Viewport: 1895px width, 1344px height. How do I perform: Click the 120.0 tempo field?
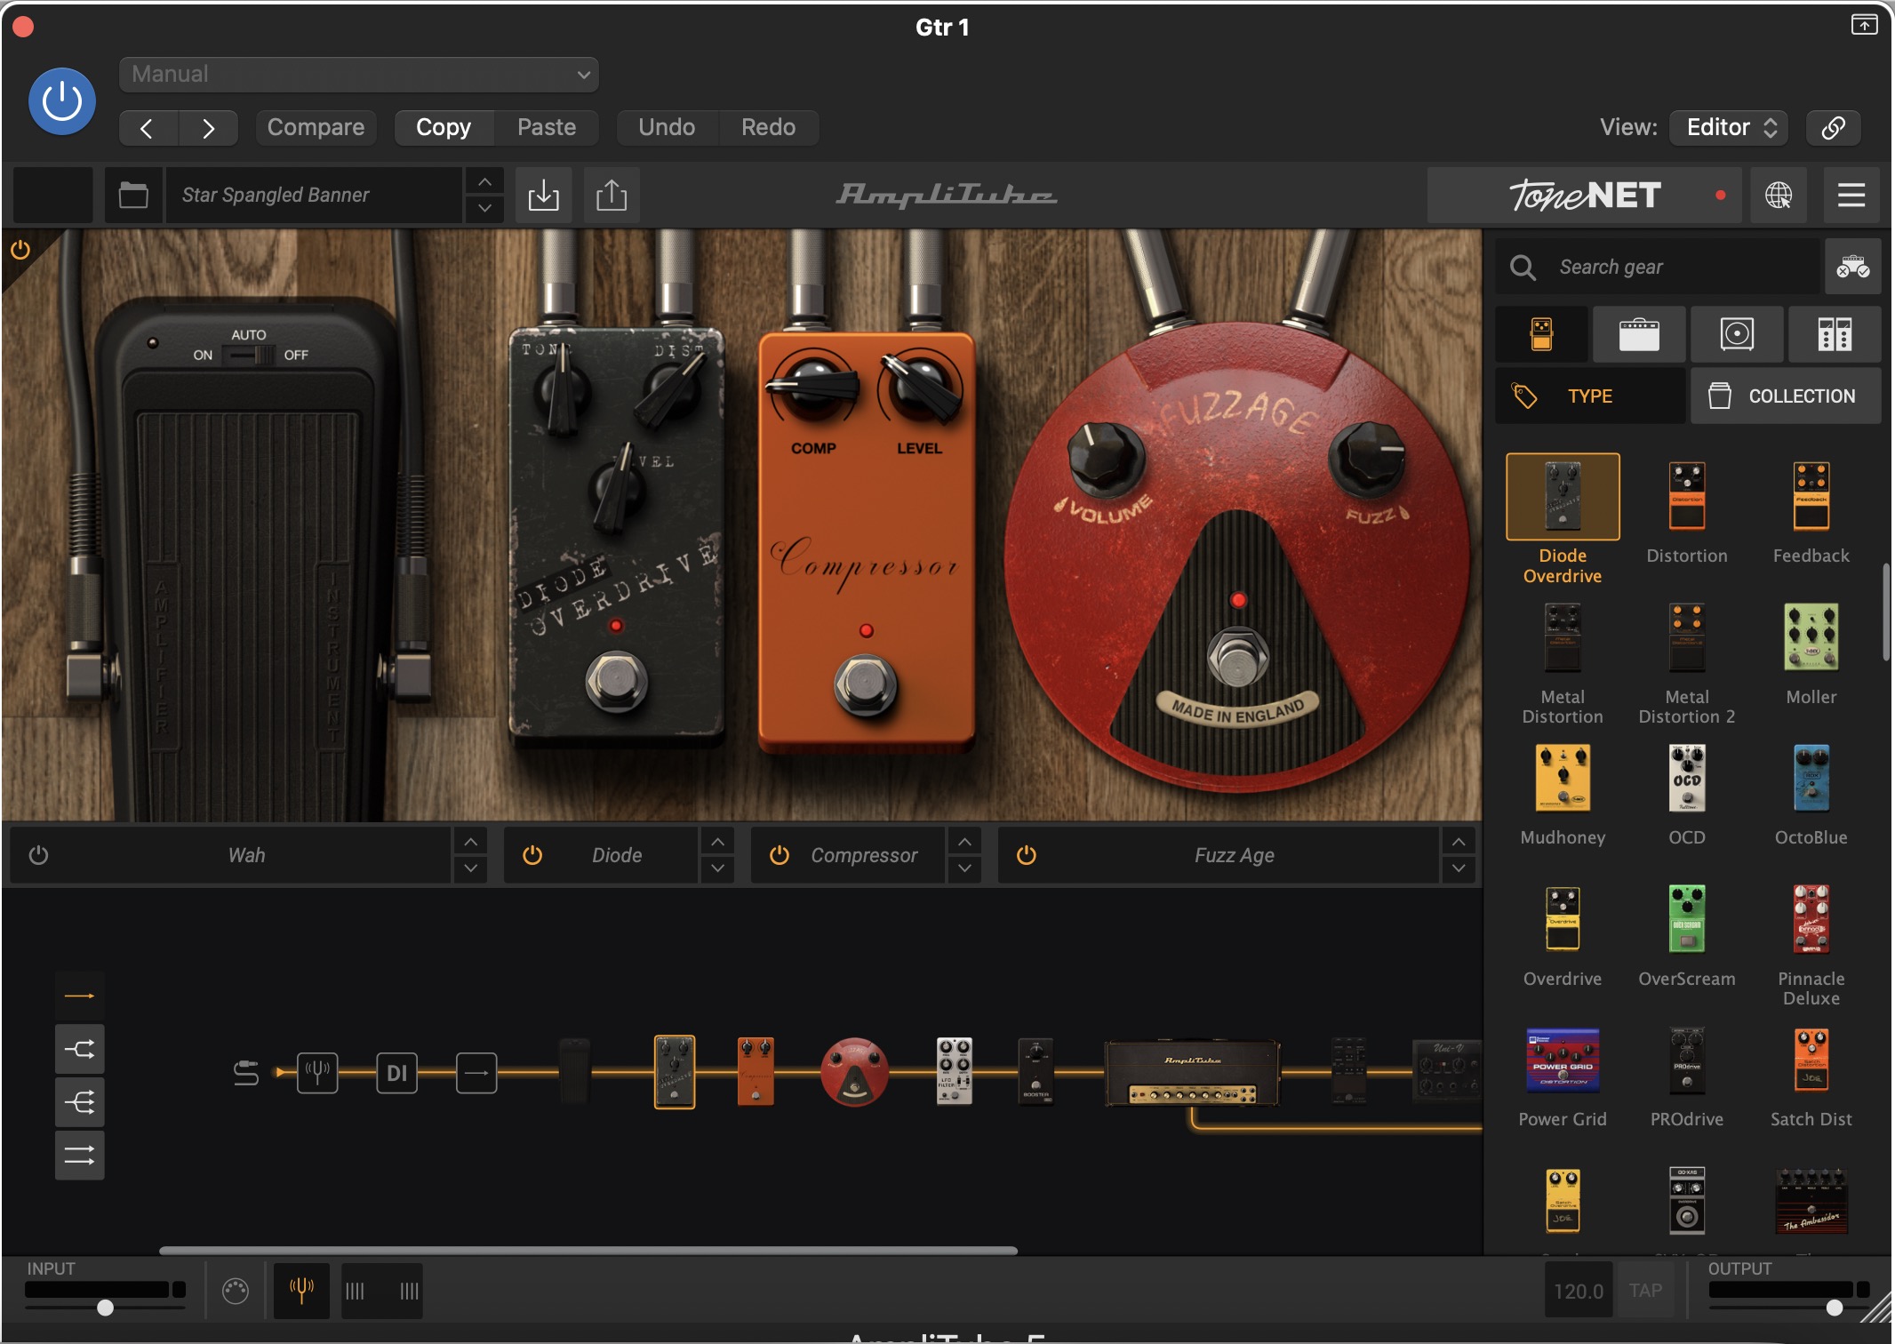1578,1291
